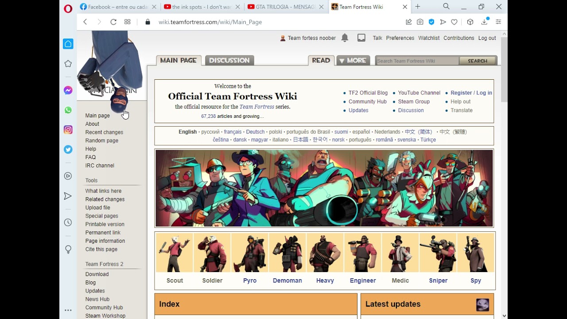The image size is (567, 319).
Task: Reload the page with the refresh icon
Action: [x=113, y=22]
